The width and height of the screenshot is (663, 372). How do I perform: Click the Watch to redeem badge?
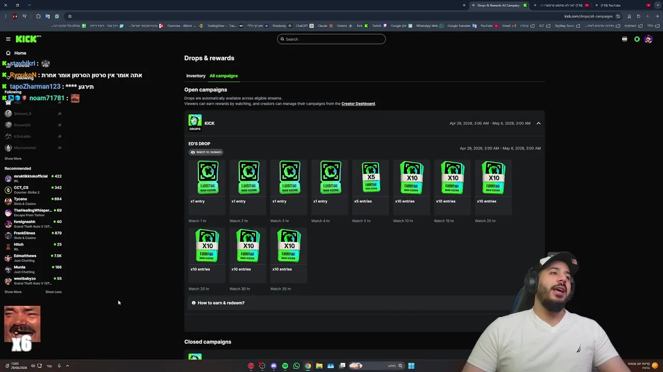(x=206, y=152)
